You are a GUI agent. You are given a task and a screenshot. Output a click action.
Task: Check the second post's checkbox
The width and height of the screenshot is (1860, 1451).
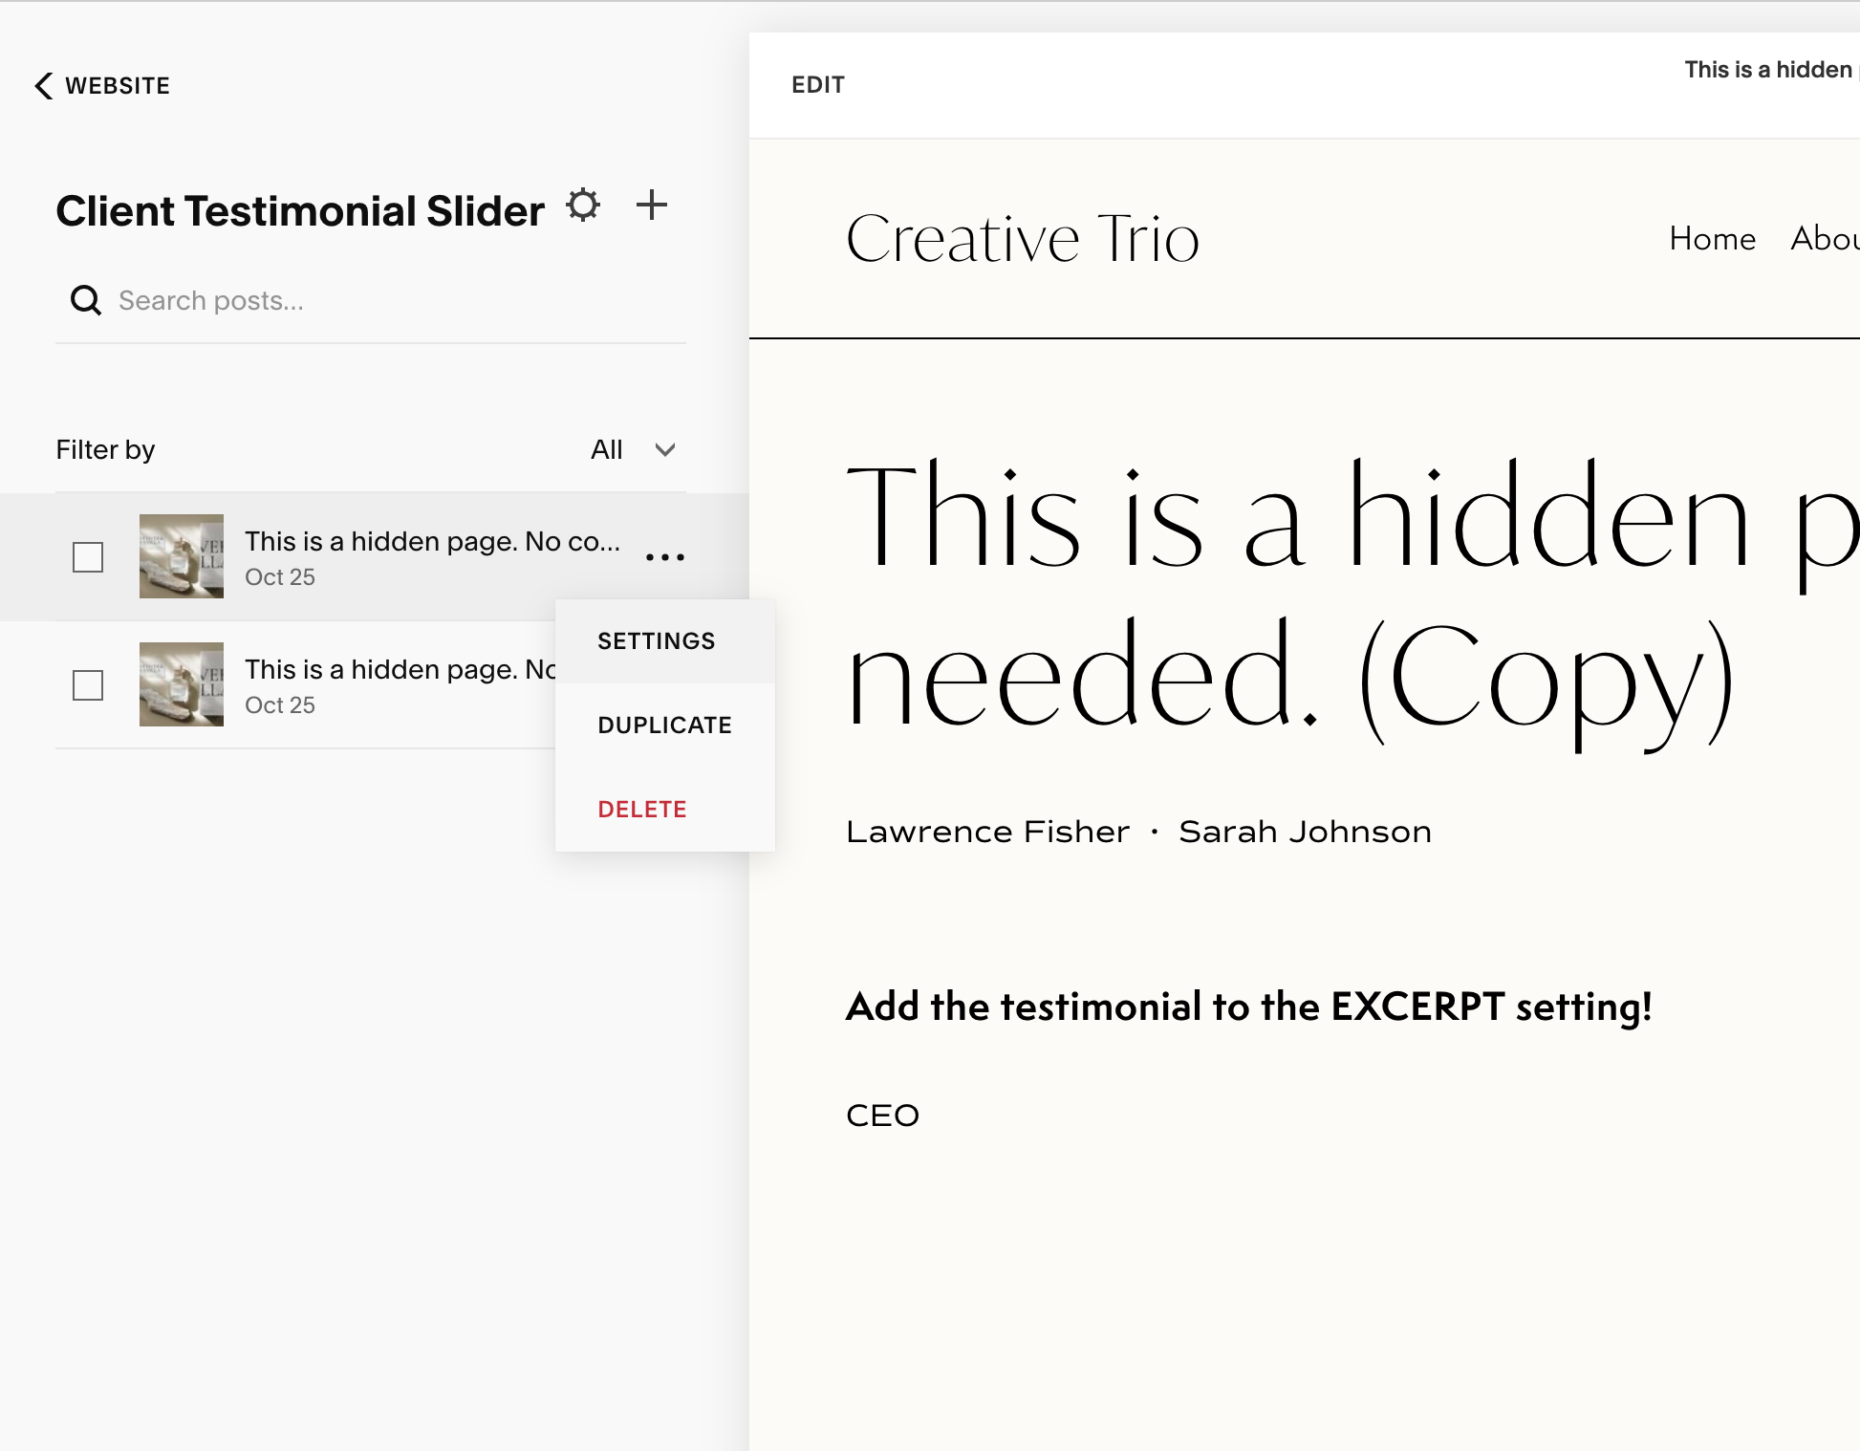87,685
